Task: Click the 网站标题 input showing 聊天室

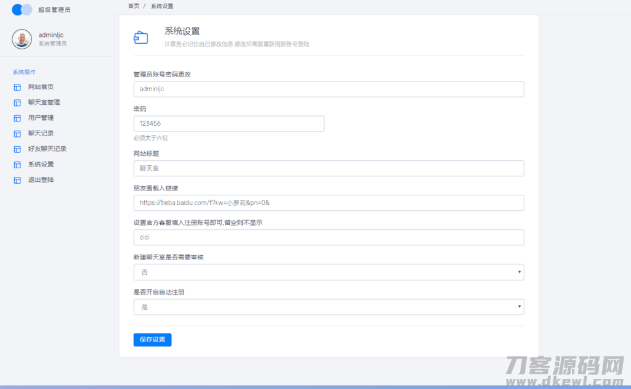Action: (x=328, y=168)
